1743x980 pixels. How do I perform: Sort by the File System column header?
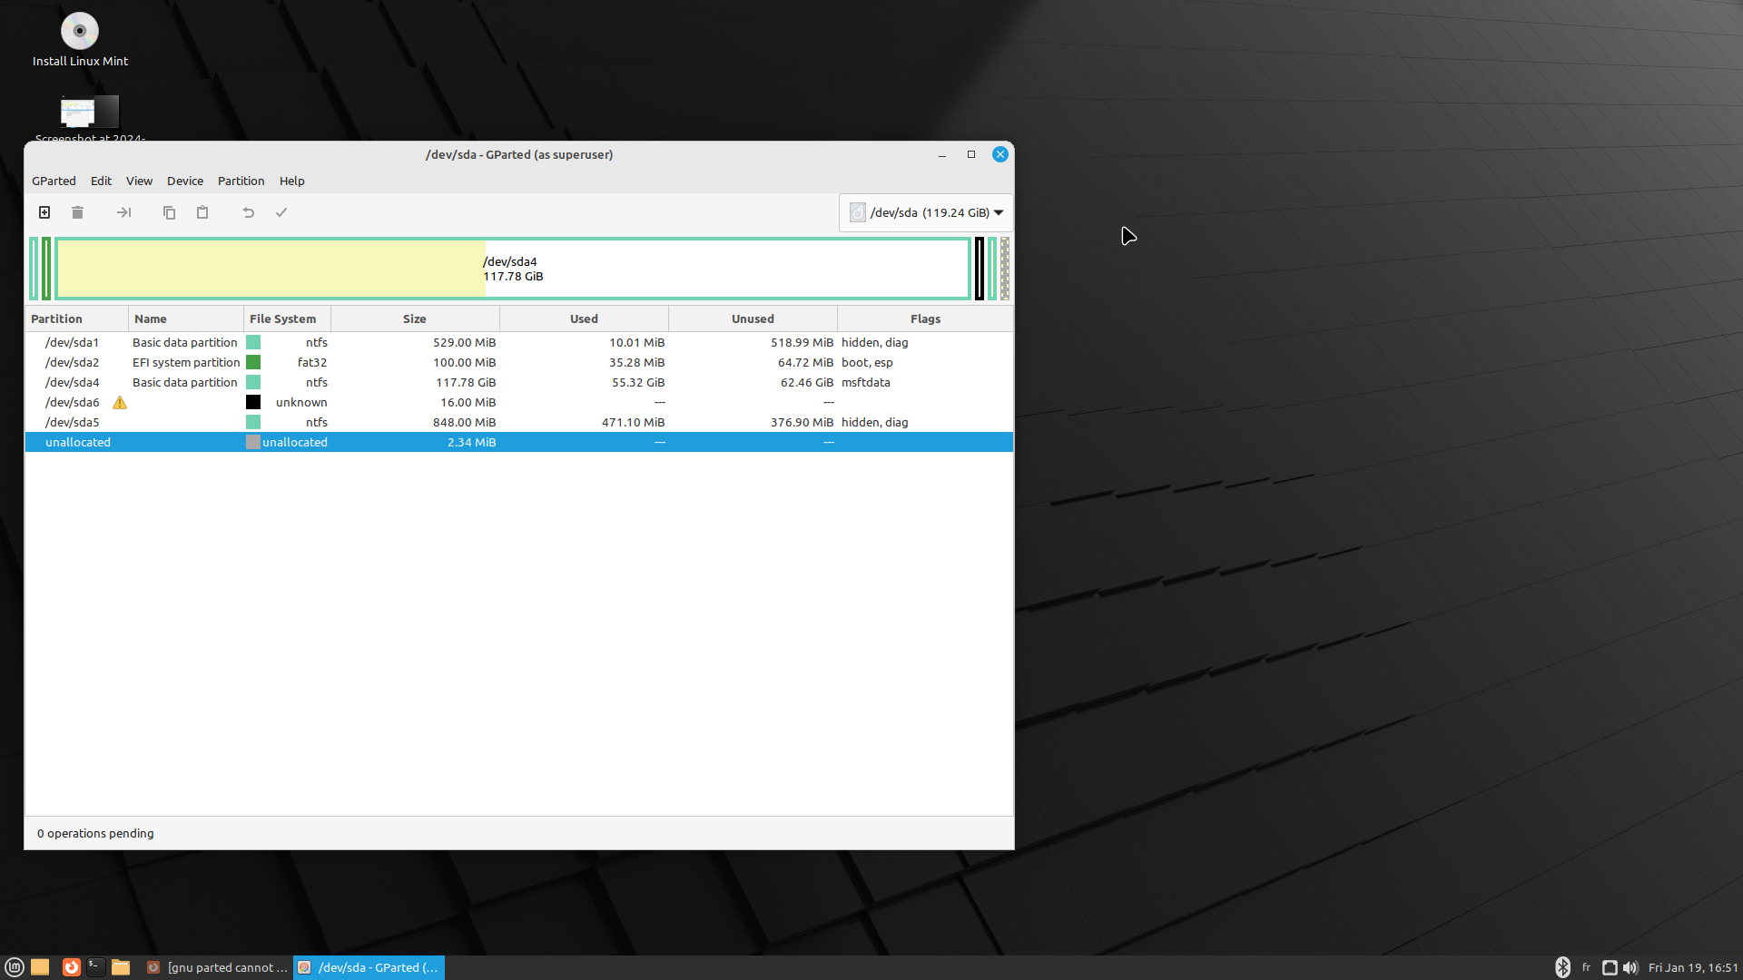283,318
